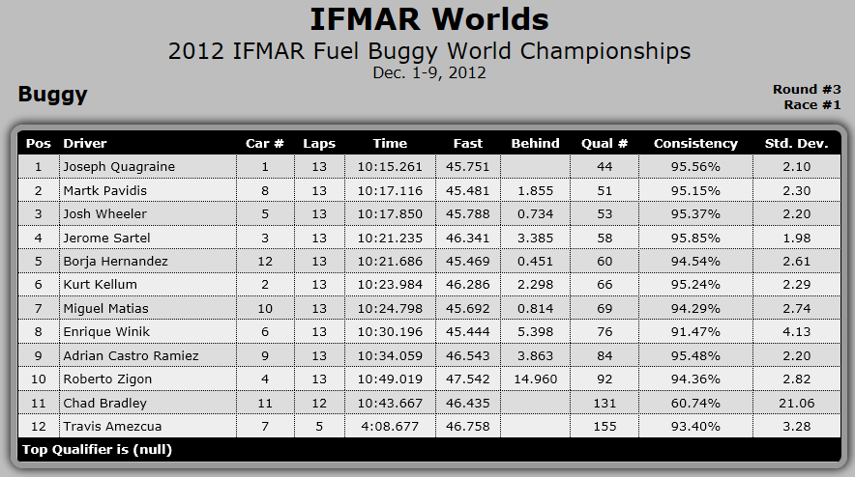Click Josh Wheeler's time 10:17.850
Viewport: 855px width, 477px height.
pyautogui.click(x=390, y=214)
